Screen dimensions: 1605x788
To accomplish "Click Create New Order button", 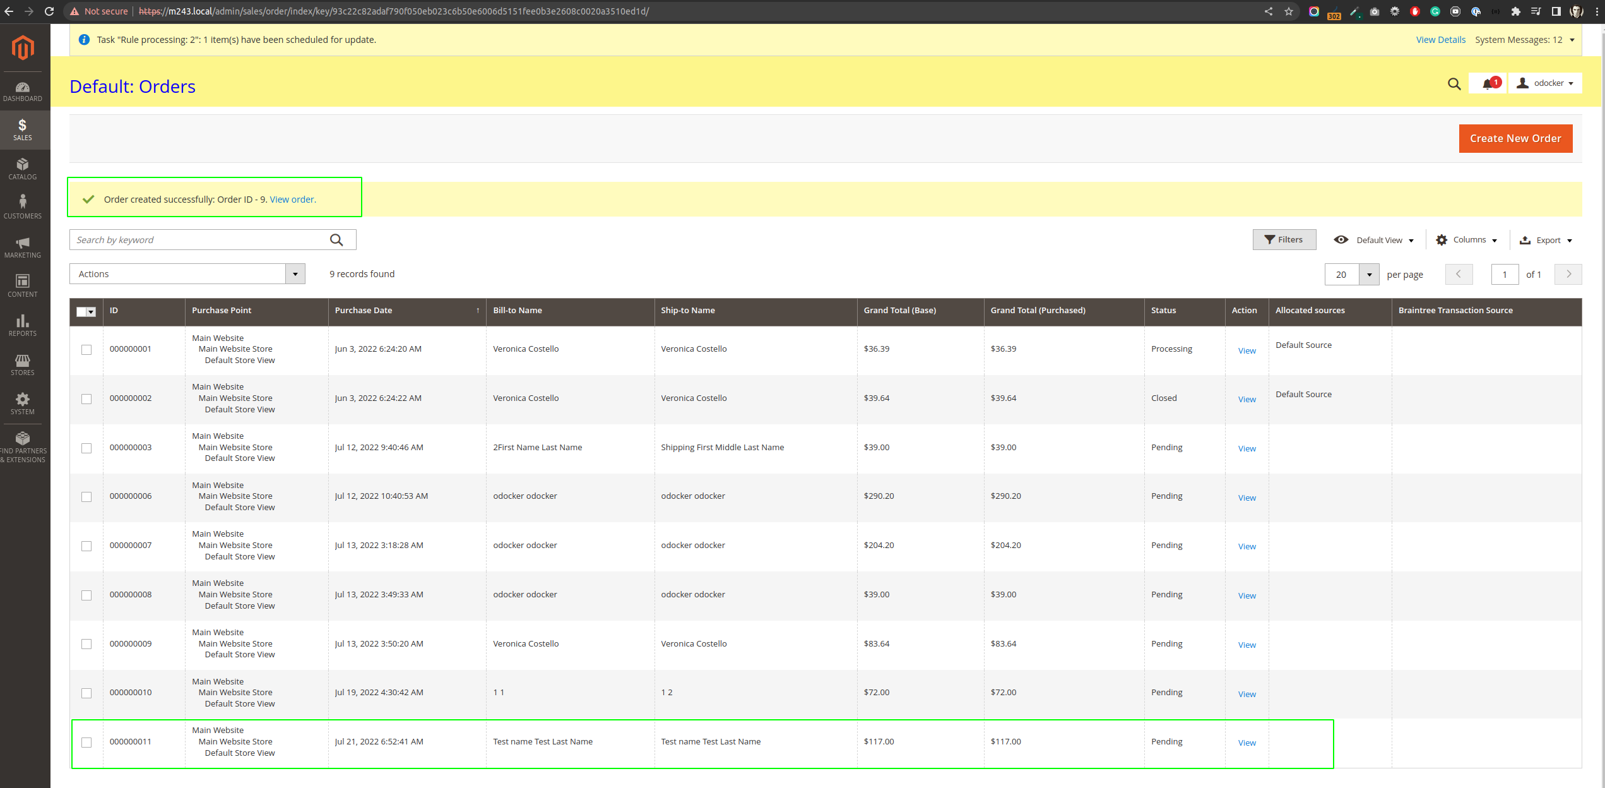I will pyautogui.click(x=1515, y=138).
